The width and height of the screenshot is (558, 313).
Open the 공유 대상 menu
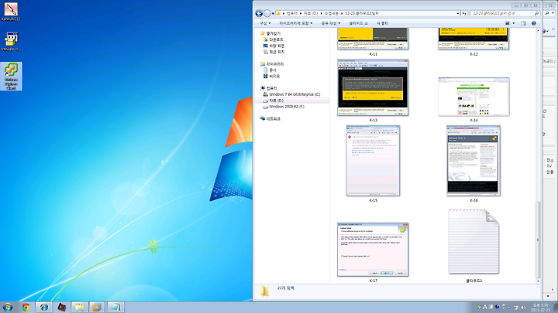331,23
